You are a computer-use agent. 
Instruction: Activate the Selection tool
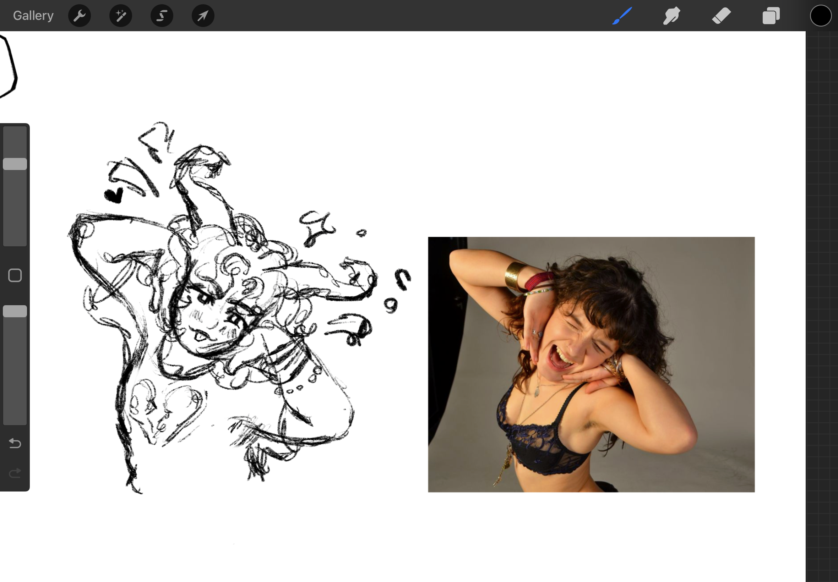(162, 16)
